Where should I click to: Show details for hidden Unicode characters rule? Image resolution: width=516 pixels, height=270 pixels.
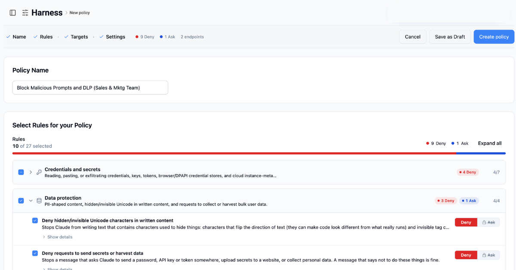tap(57, 237)
